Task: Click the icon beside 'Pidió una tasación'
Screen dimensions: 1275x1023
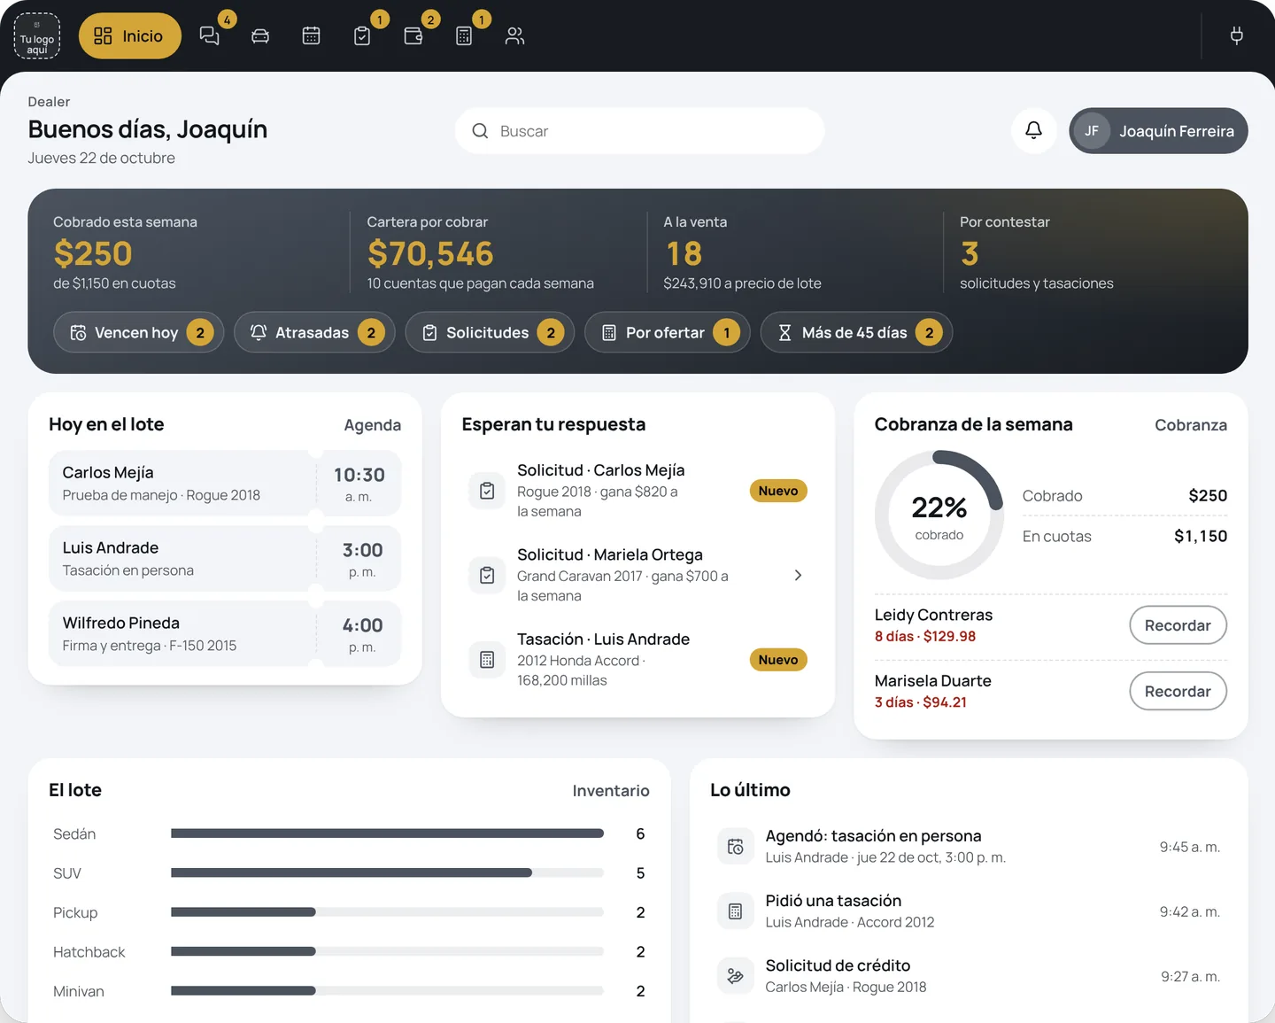Action: 735,911
